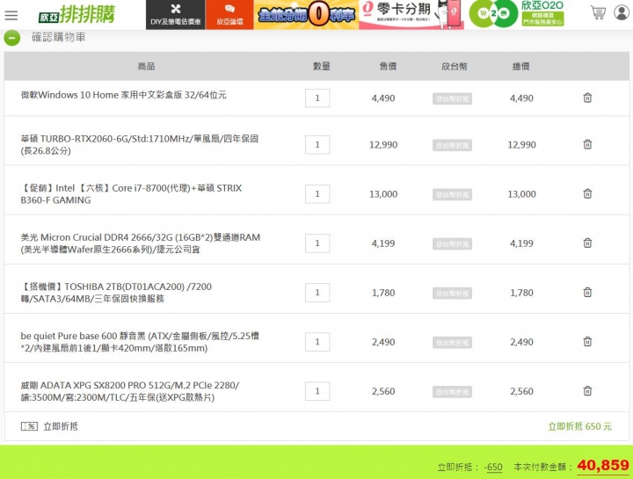The width and height of the screenshot is (633, 479).
Task: Click the 立即折抵 percent icon
Action: click(29, 426)
